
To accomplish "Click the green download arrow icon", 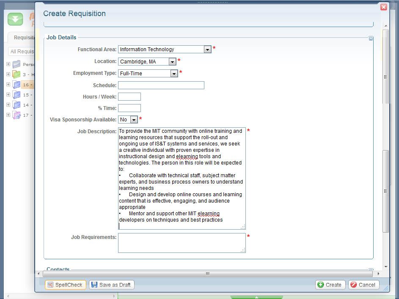I will tap(15, 19).
